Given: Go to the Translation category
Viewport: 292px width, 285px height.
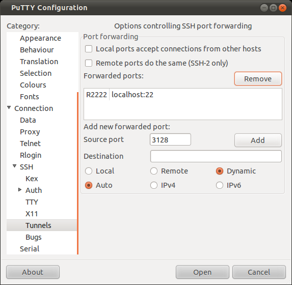Looking at the screenshot, I should (39, 62).
